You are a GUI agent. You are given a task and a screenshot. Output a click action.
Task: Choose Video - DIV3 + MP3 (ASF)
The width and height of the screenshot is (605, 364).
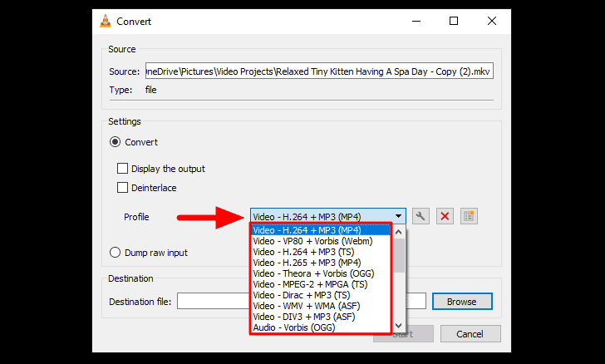coord(321,317)
